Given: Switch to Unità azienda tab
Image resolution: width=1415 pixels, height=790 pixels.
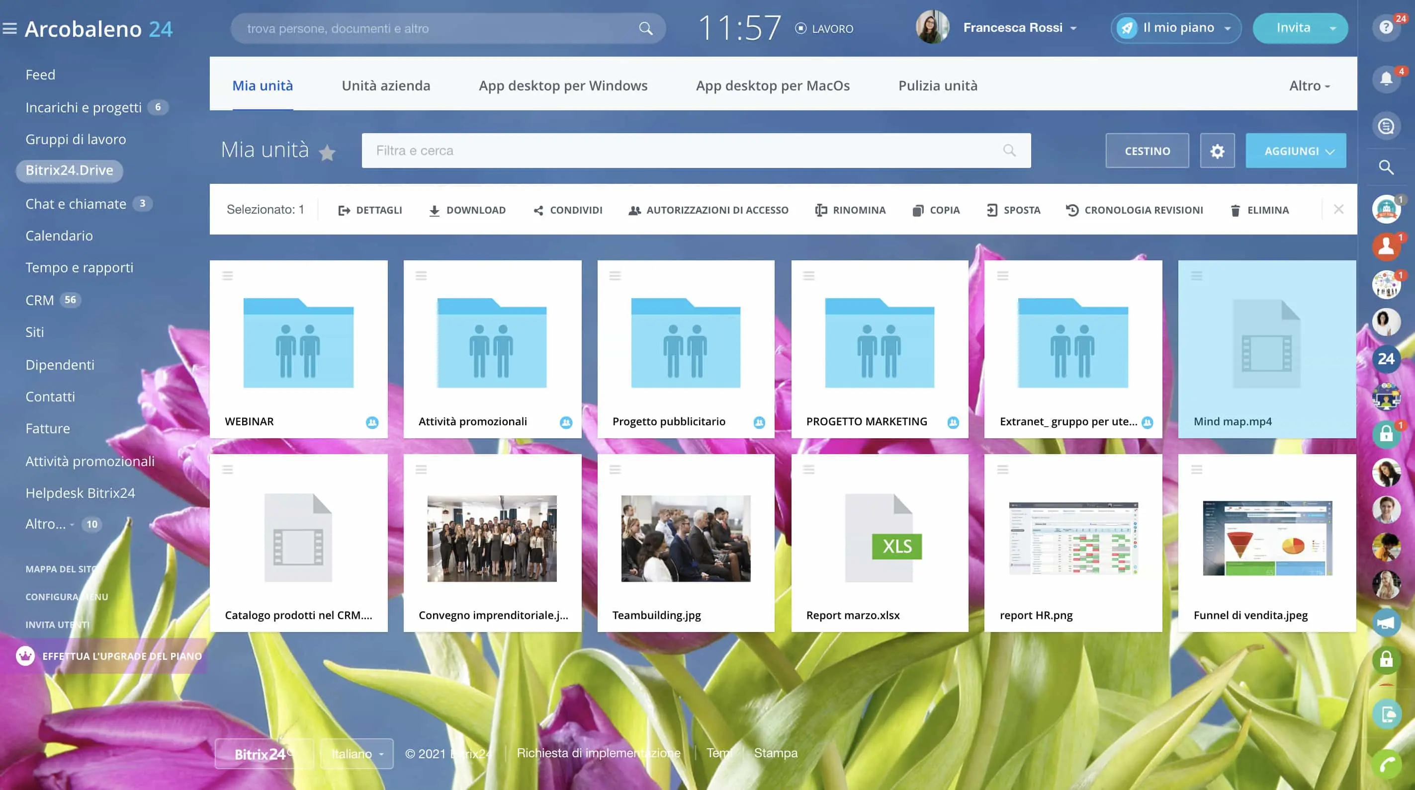Looking at the screenshot, I should 386,85.
